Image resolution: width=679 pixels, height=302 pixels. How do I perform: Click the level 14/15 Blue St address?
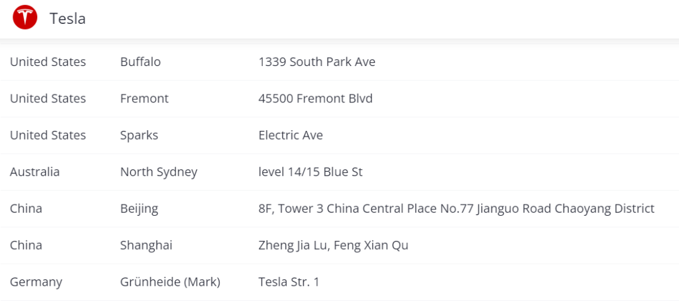tap(311, 172)
